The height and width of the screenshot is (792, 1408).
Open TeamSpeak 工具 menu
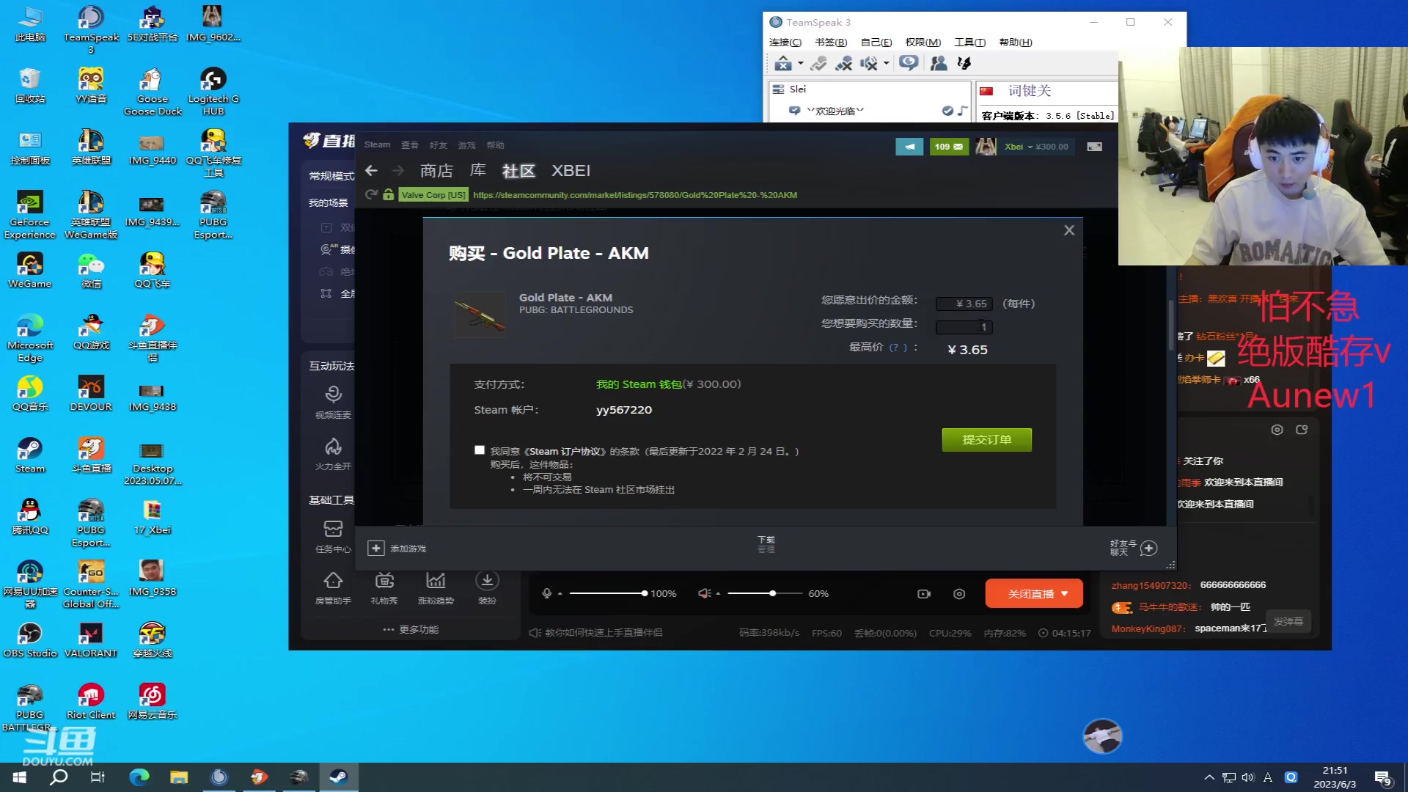969,43
